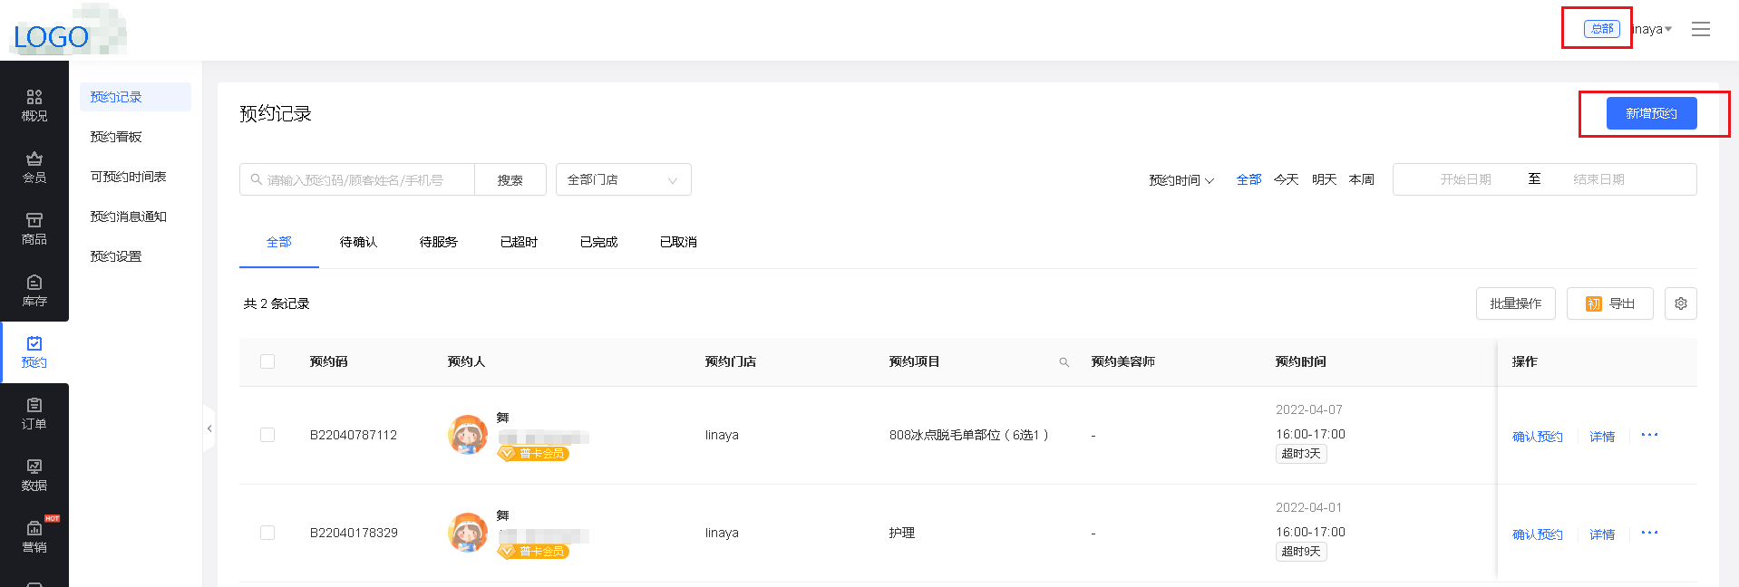Click the 预约美容师 column header
1739x587 pixels.
(x=1123, y=361)
